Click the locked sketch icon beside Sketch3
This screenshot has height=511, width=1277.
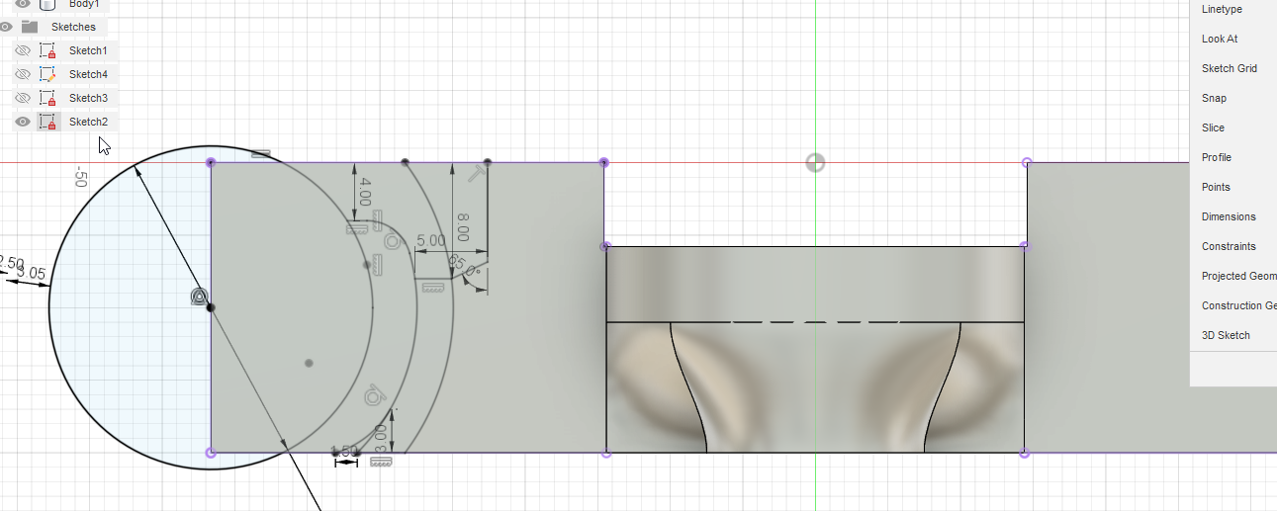[x=47, y=98]
